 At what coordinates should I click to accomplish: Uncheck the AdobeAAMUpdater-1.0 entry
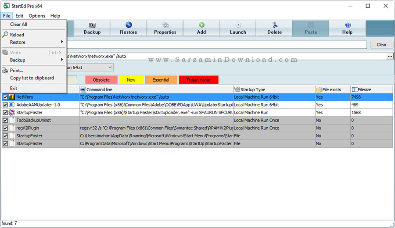[x=5, y=105]
